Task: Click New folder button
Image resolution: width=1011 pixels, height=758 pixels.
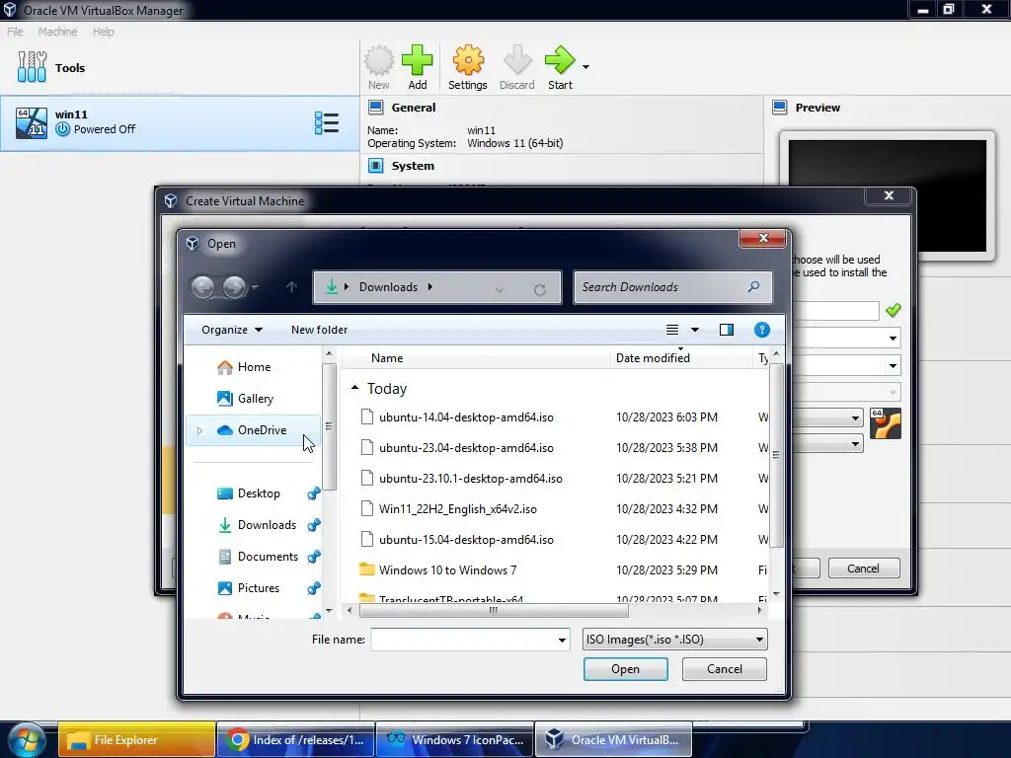Action: [319, 330]
